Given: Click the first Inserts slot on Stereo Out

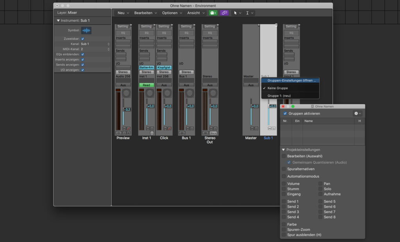Looking at the screenshot, I should coord(210,42).
